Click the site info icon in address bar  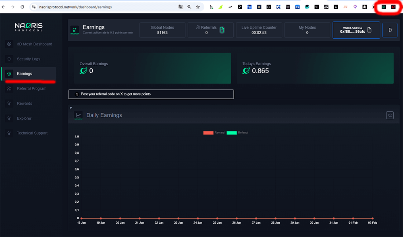pos(34,7)
